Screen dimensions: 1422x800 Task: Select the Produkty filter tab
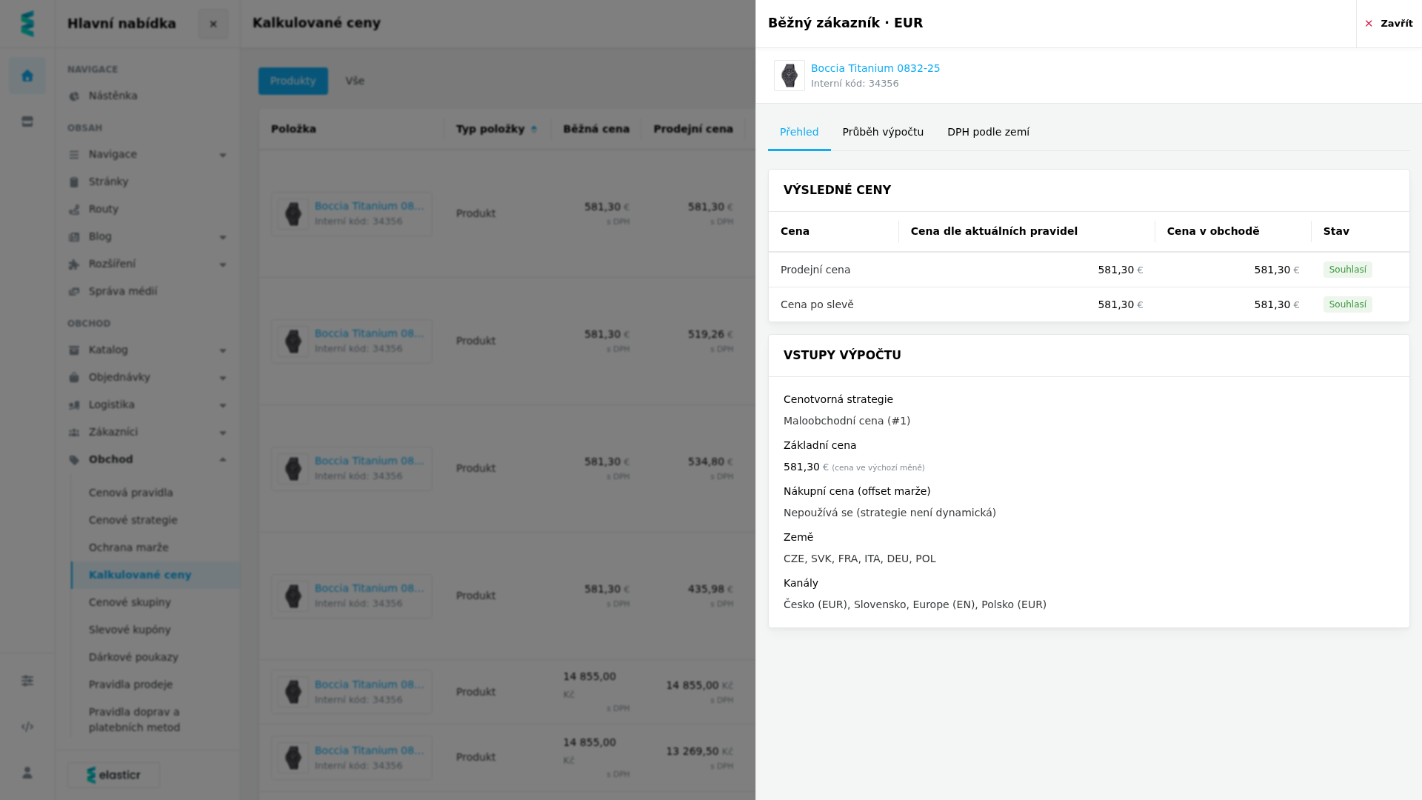click(293, 81)
